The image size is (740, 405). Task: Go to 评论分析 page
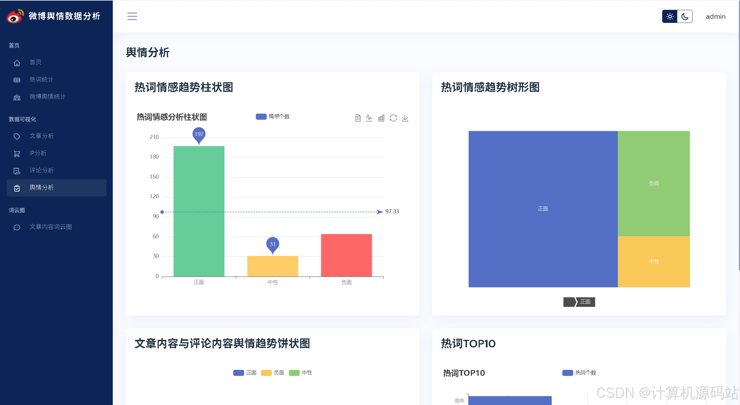[x=41, y=171]
